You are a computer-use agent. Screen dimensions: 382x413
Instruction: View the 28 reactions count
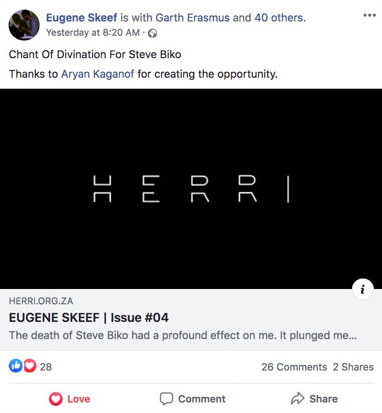coord(46,367)
